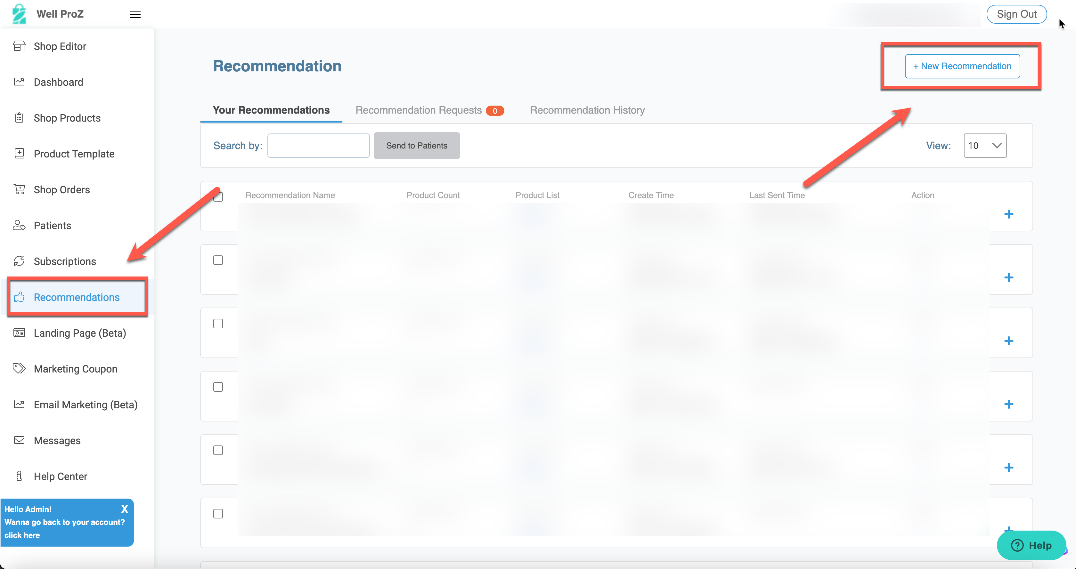Open the View count dropdown showing 10

[x=985, y=145]
